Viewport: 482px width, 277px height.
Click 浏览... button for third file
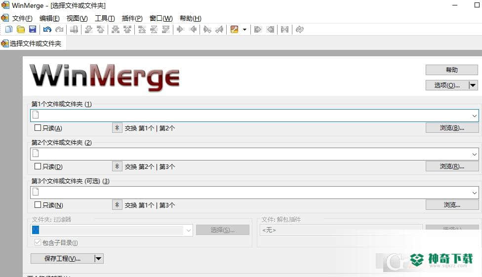pyautogui.click(x=452, y=205)
